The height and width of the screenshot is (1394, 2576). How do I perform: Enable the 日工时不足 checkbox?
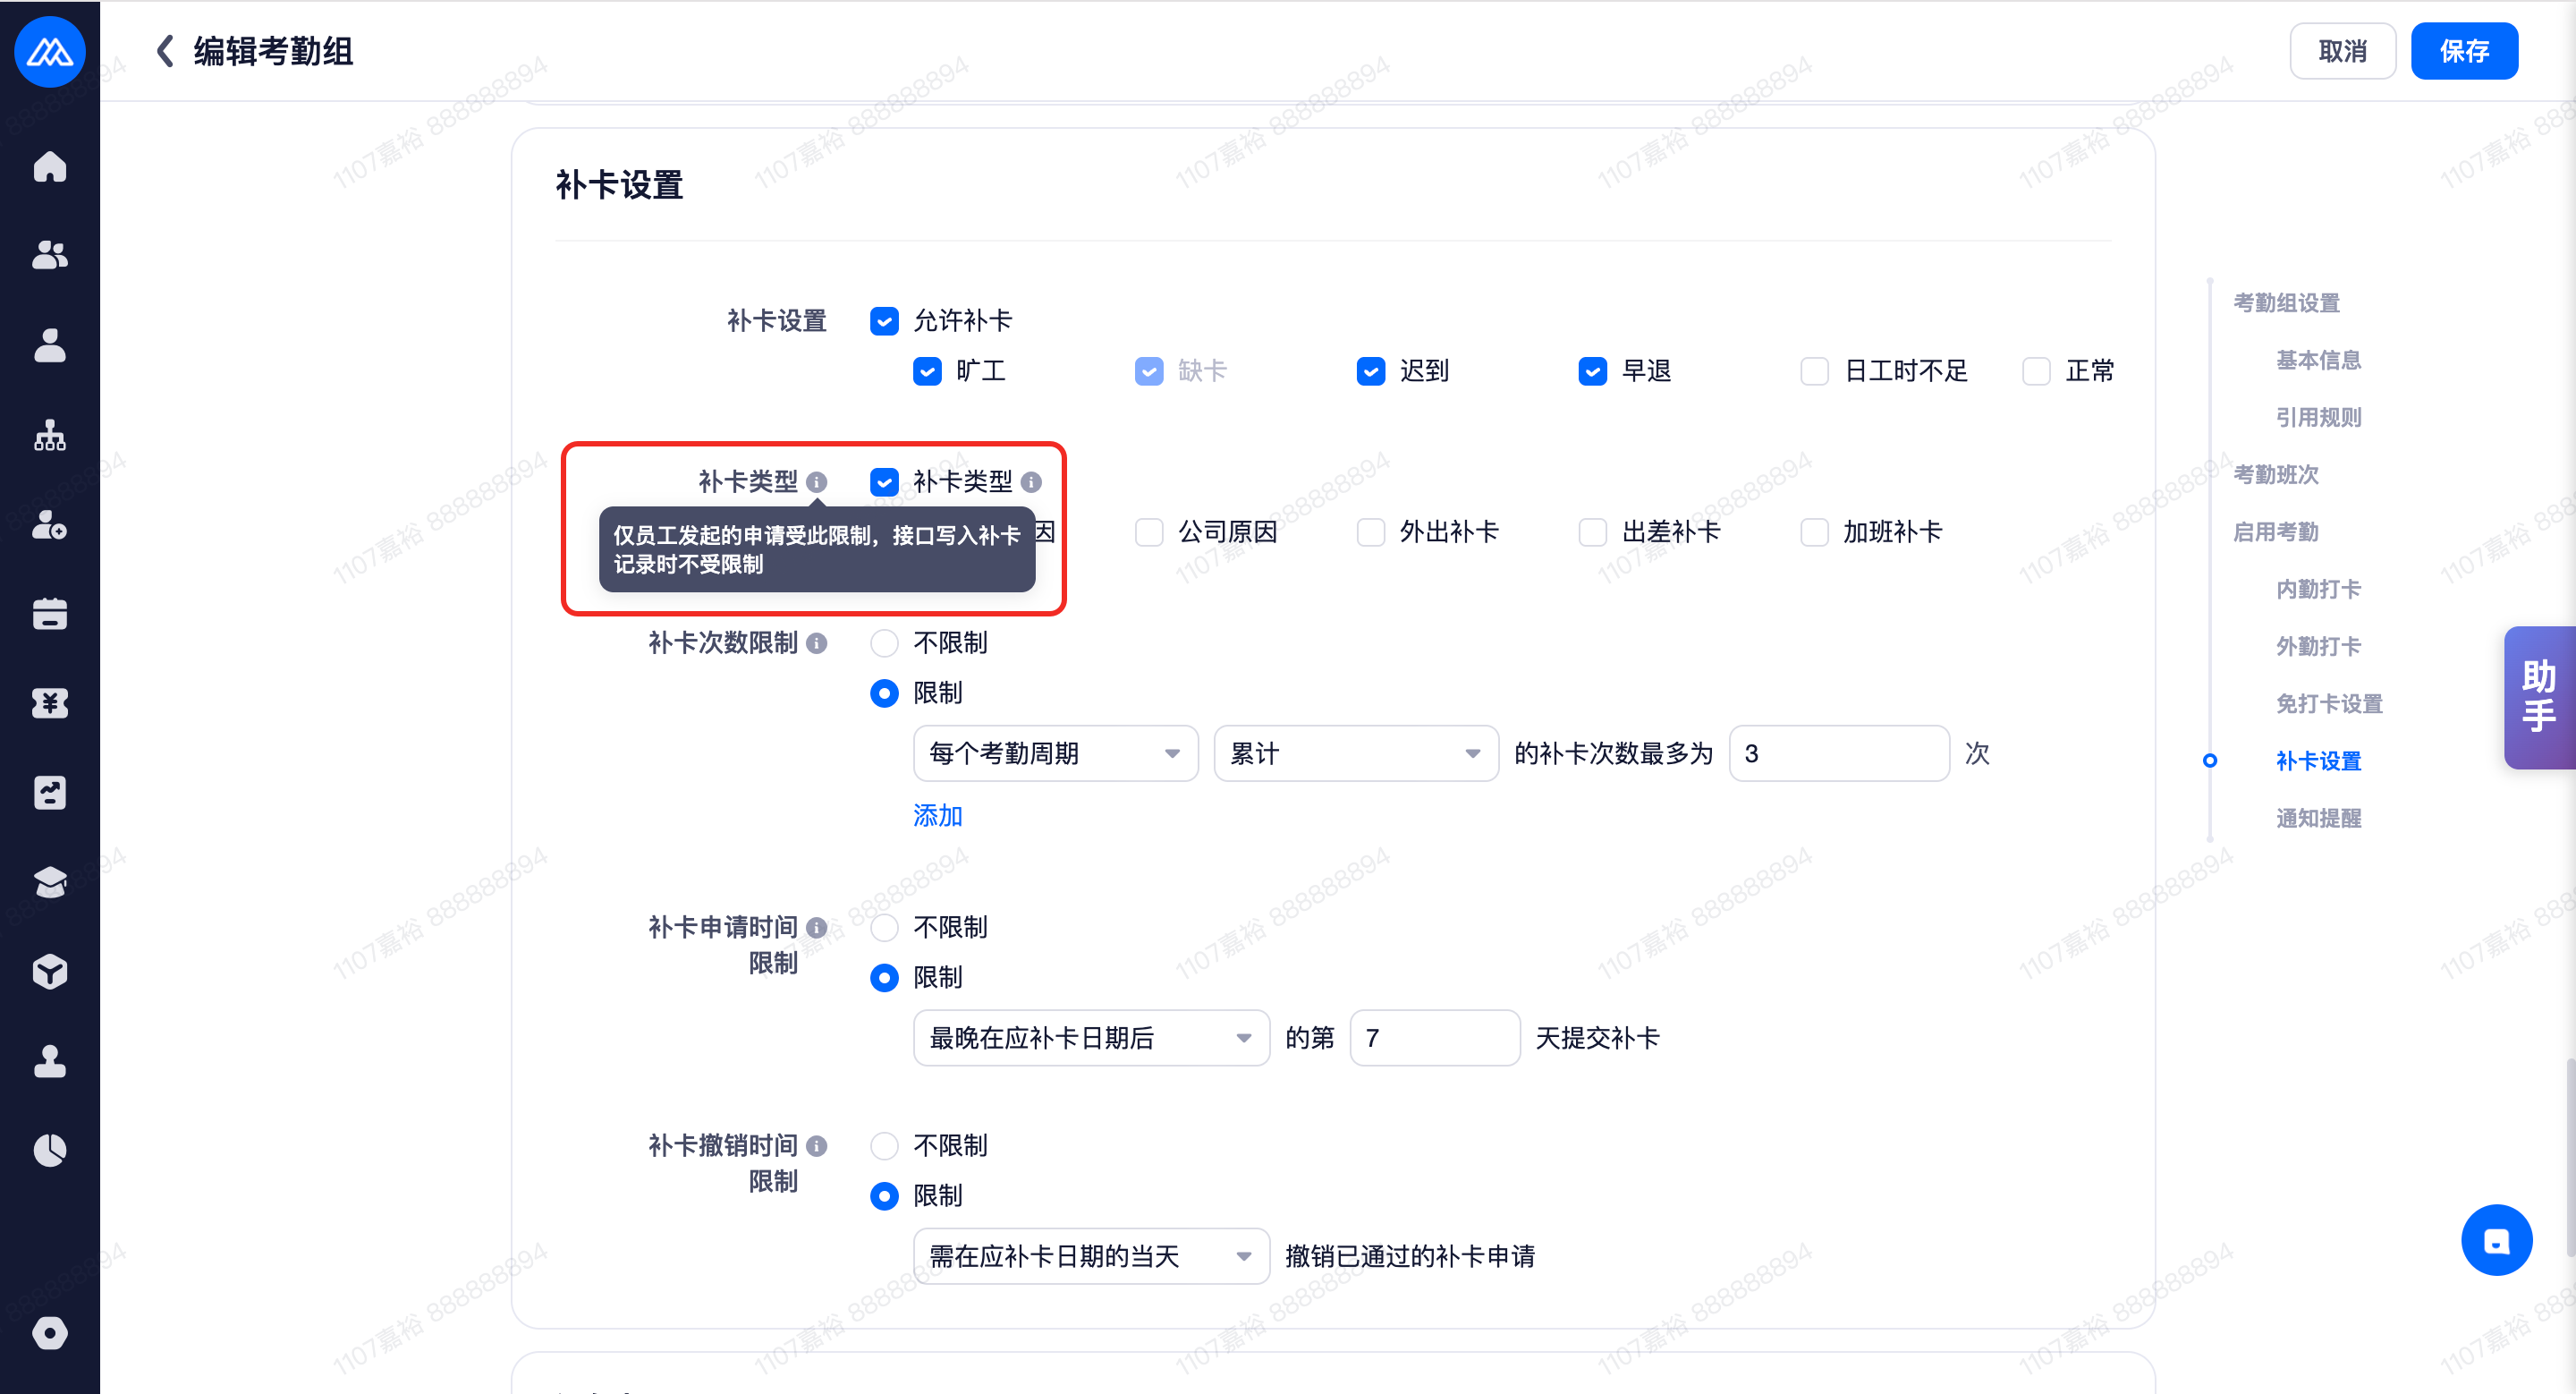(x=1814, y=372)
